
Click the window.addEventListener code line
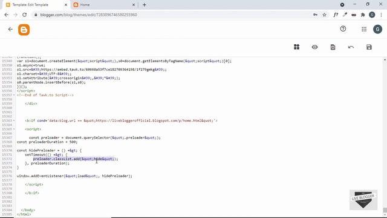[x=74, y=176]
